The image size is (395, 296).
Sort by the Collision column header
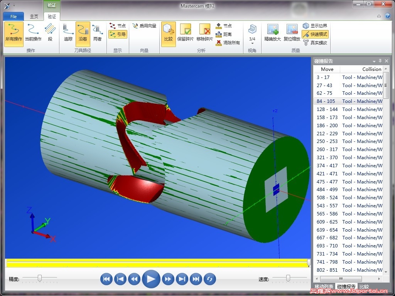(x=361, y=69)
